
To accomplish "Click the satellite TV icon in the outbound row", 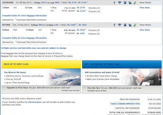I will [130, 3].
